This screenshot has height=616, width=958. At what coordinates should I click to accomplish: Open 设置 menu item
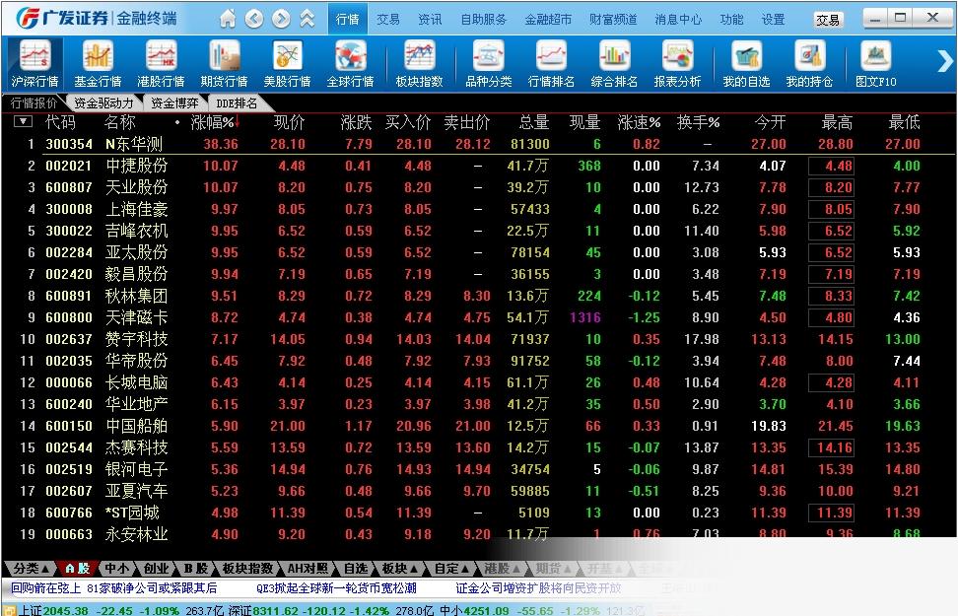click(x=773, y=19)
